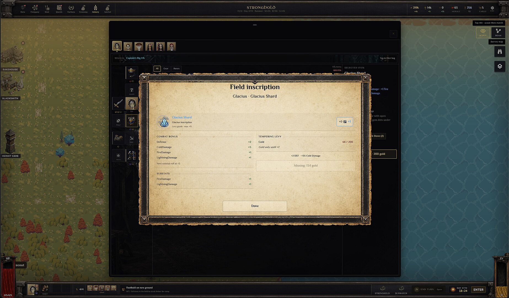Click the Bakehouse building on the map
Screen dimensions: 509x298
pyautogui.click(x=12, y=56)
